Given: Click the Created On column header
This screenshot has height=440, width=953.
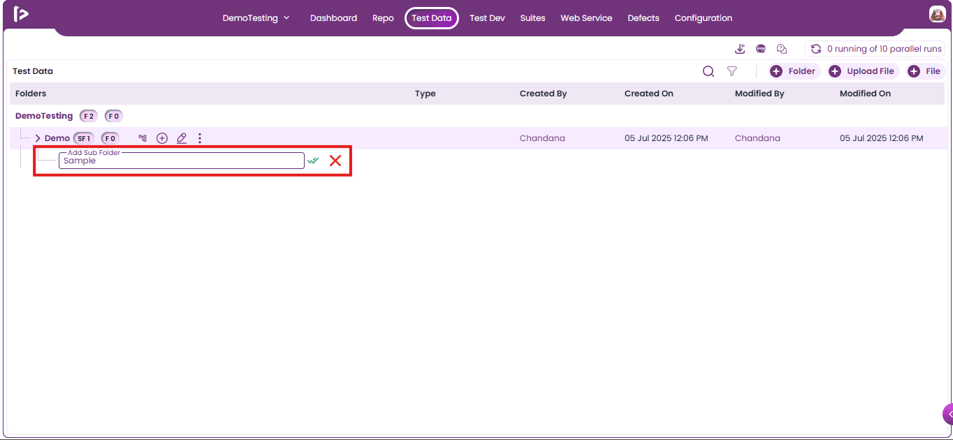Looking at the screenshot, I should tap(649, 94).
